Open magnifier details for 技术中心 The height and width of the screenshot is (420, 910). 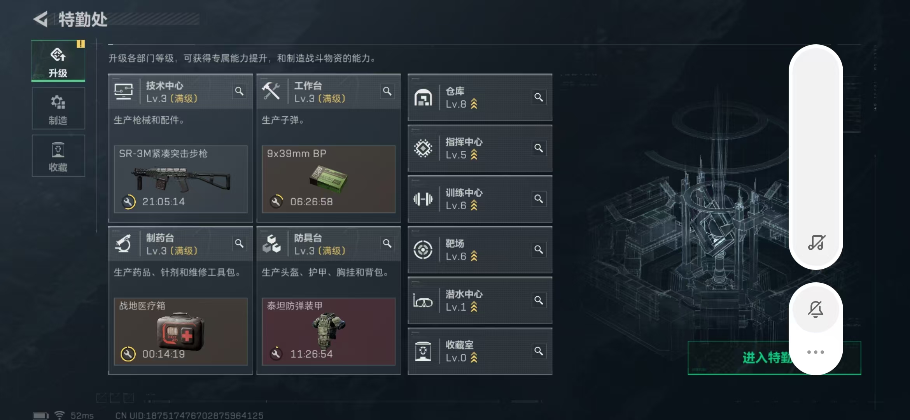point(239,91)
